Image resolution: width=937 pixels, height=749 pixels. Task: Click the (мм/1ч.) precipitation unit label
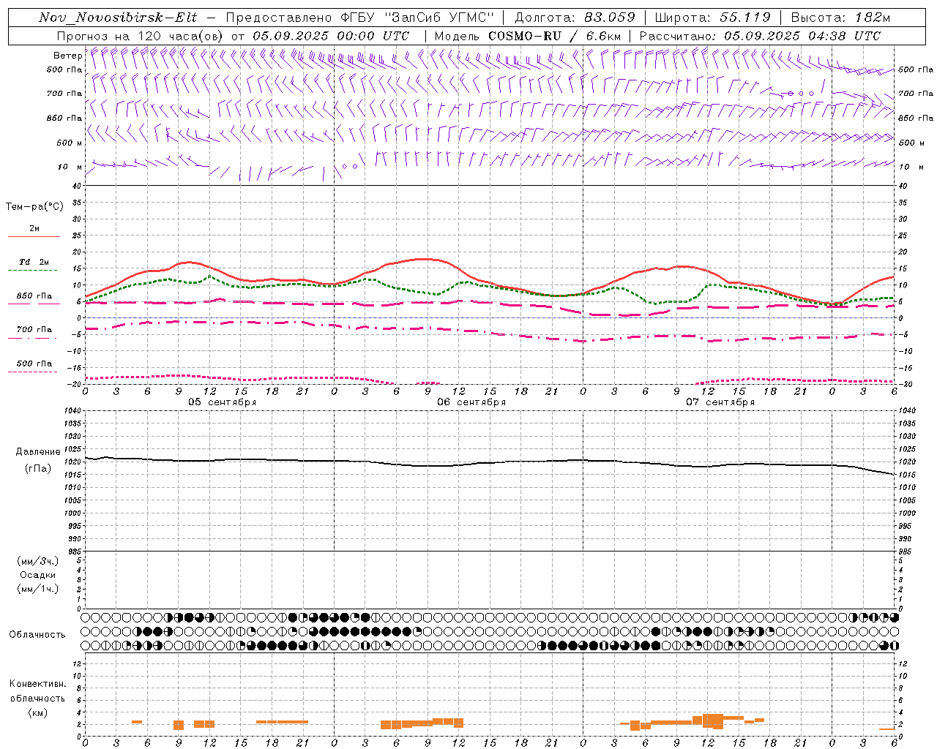point(38,589)
